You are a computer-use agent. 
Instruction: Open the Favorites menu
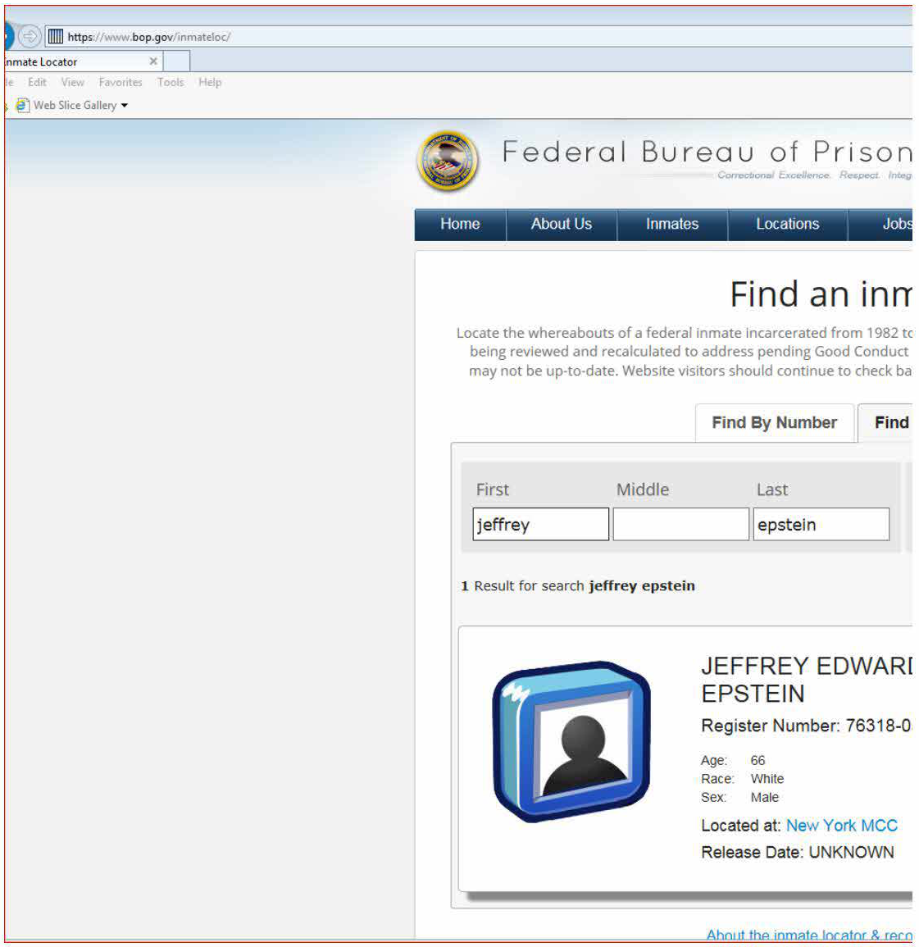120,82
